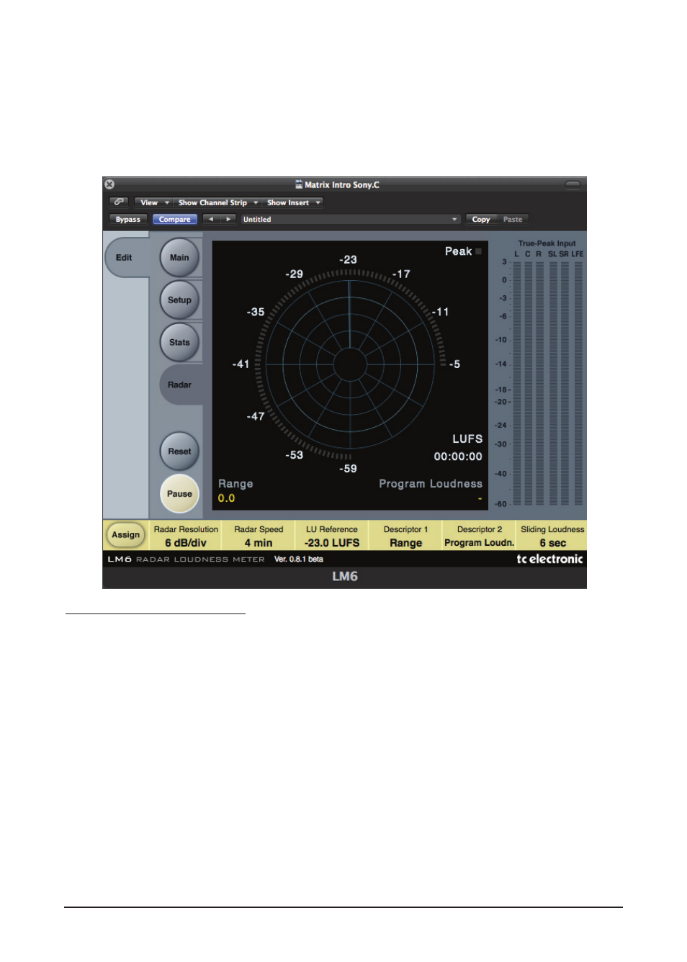
Task: Open the Show Insert dropdown
Action: [x=292, y=202]
